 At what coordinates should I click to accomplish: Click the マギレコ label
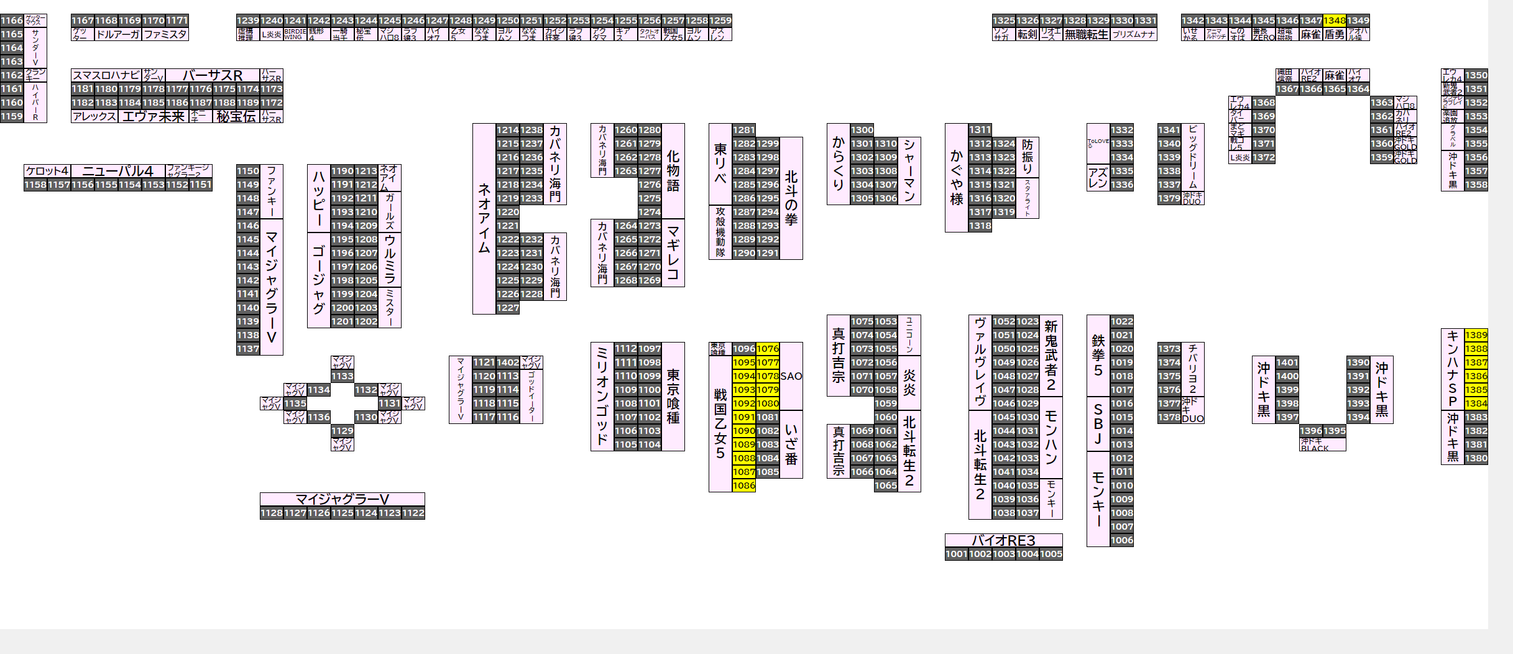[673, 253]
